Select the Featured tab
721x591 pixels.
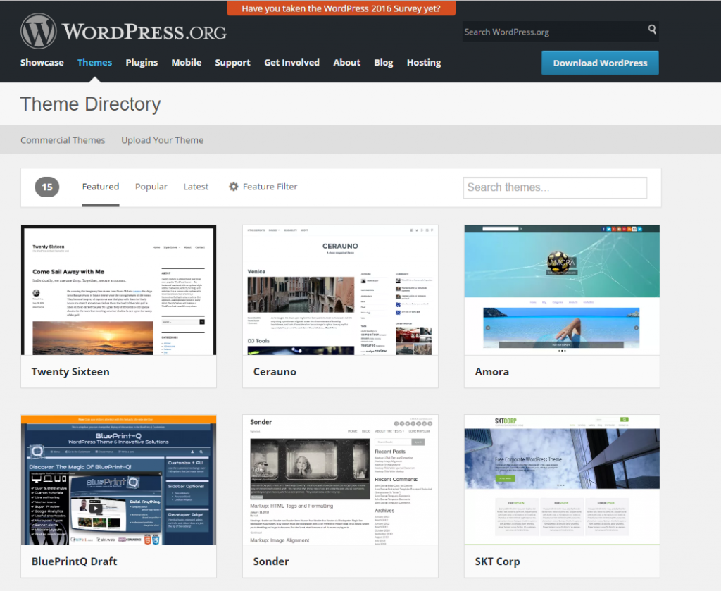100,187
